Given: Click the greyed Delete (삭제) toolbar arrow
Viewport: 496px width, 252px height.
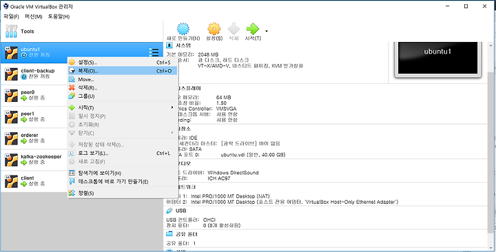Looking at the screenshot, I should pyautogui.click(x=234, y=29).
